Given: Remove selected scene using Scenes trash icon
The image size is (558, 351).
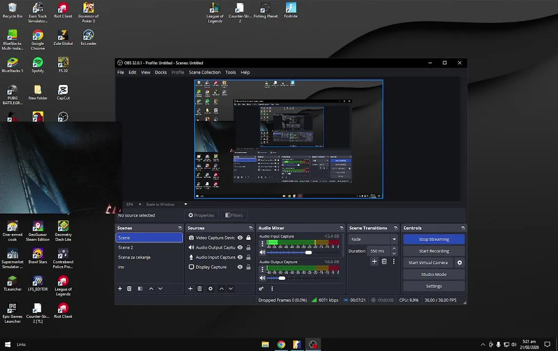Looking at the screenshot, I should pyautogui.click(x=129, y=289).
